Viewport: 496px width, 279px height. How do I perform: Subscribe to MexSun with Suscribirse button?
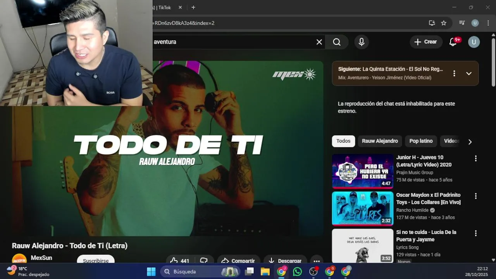[x=96, y=260]
